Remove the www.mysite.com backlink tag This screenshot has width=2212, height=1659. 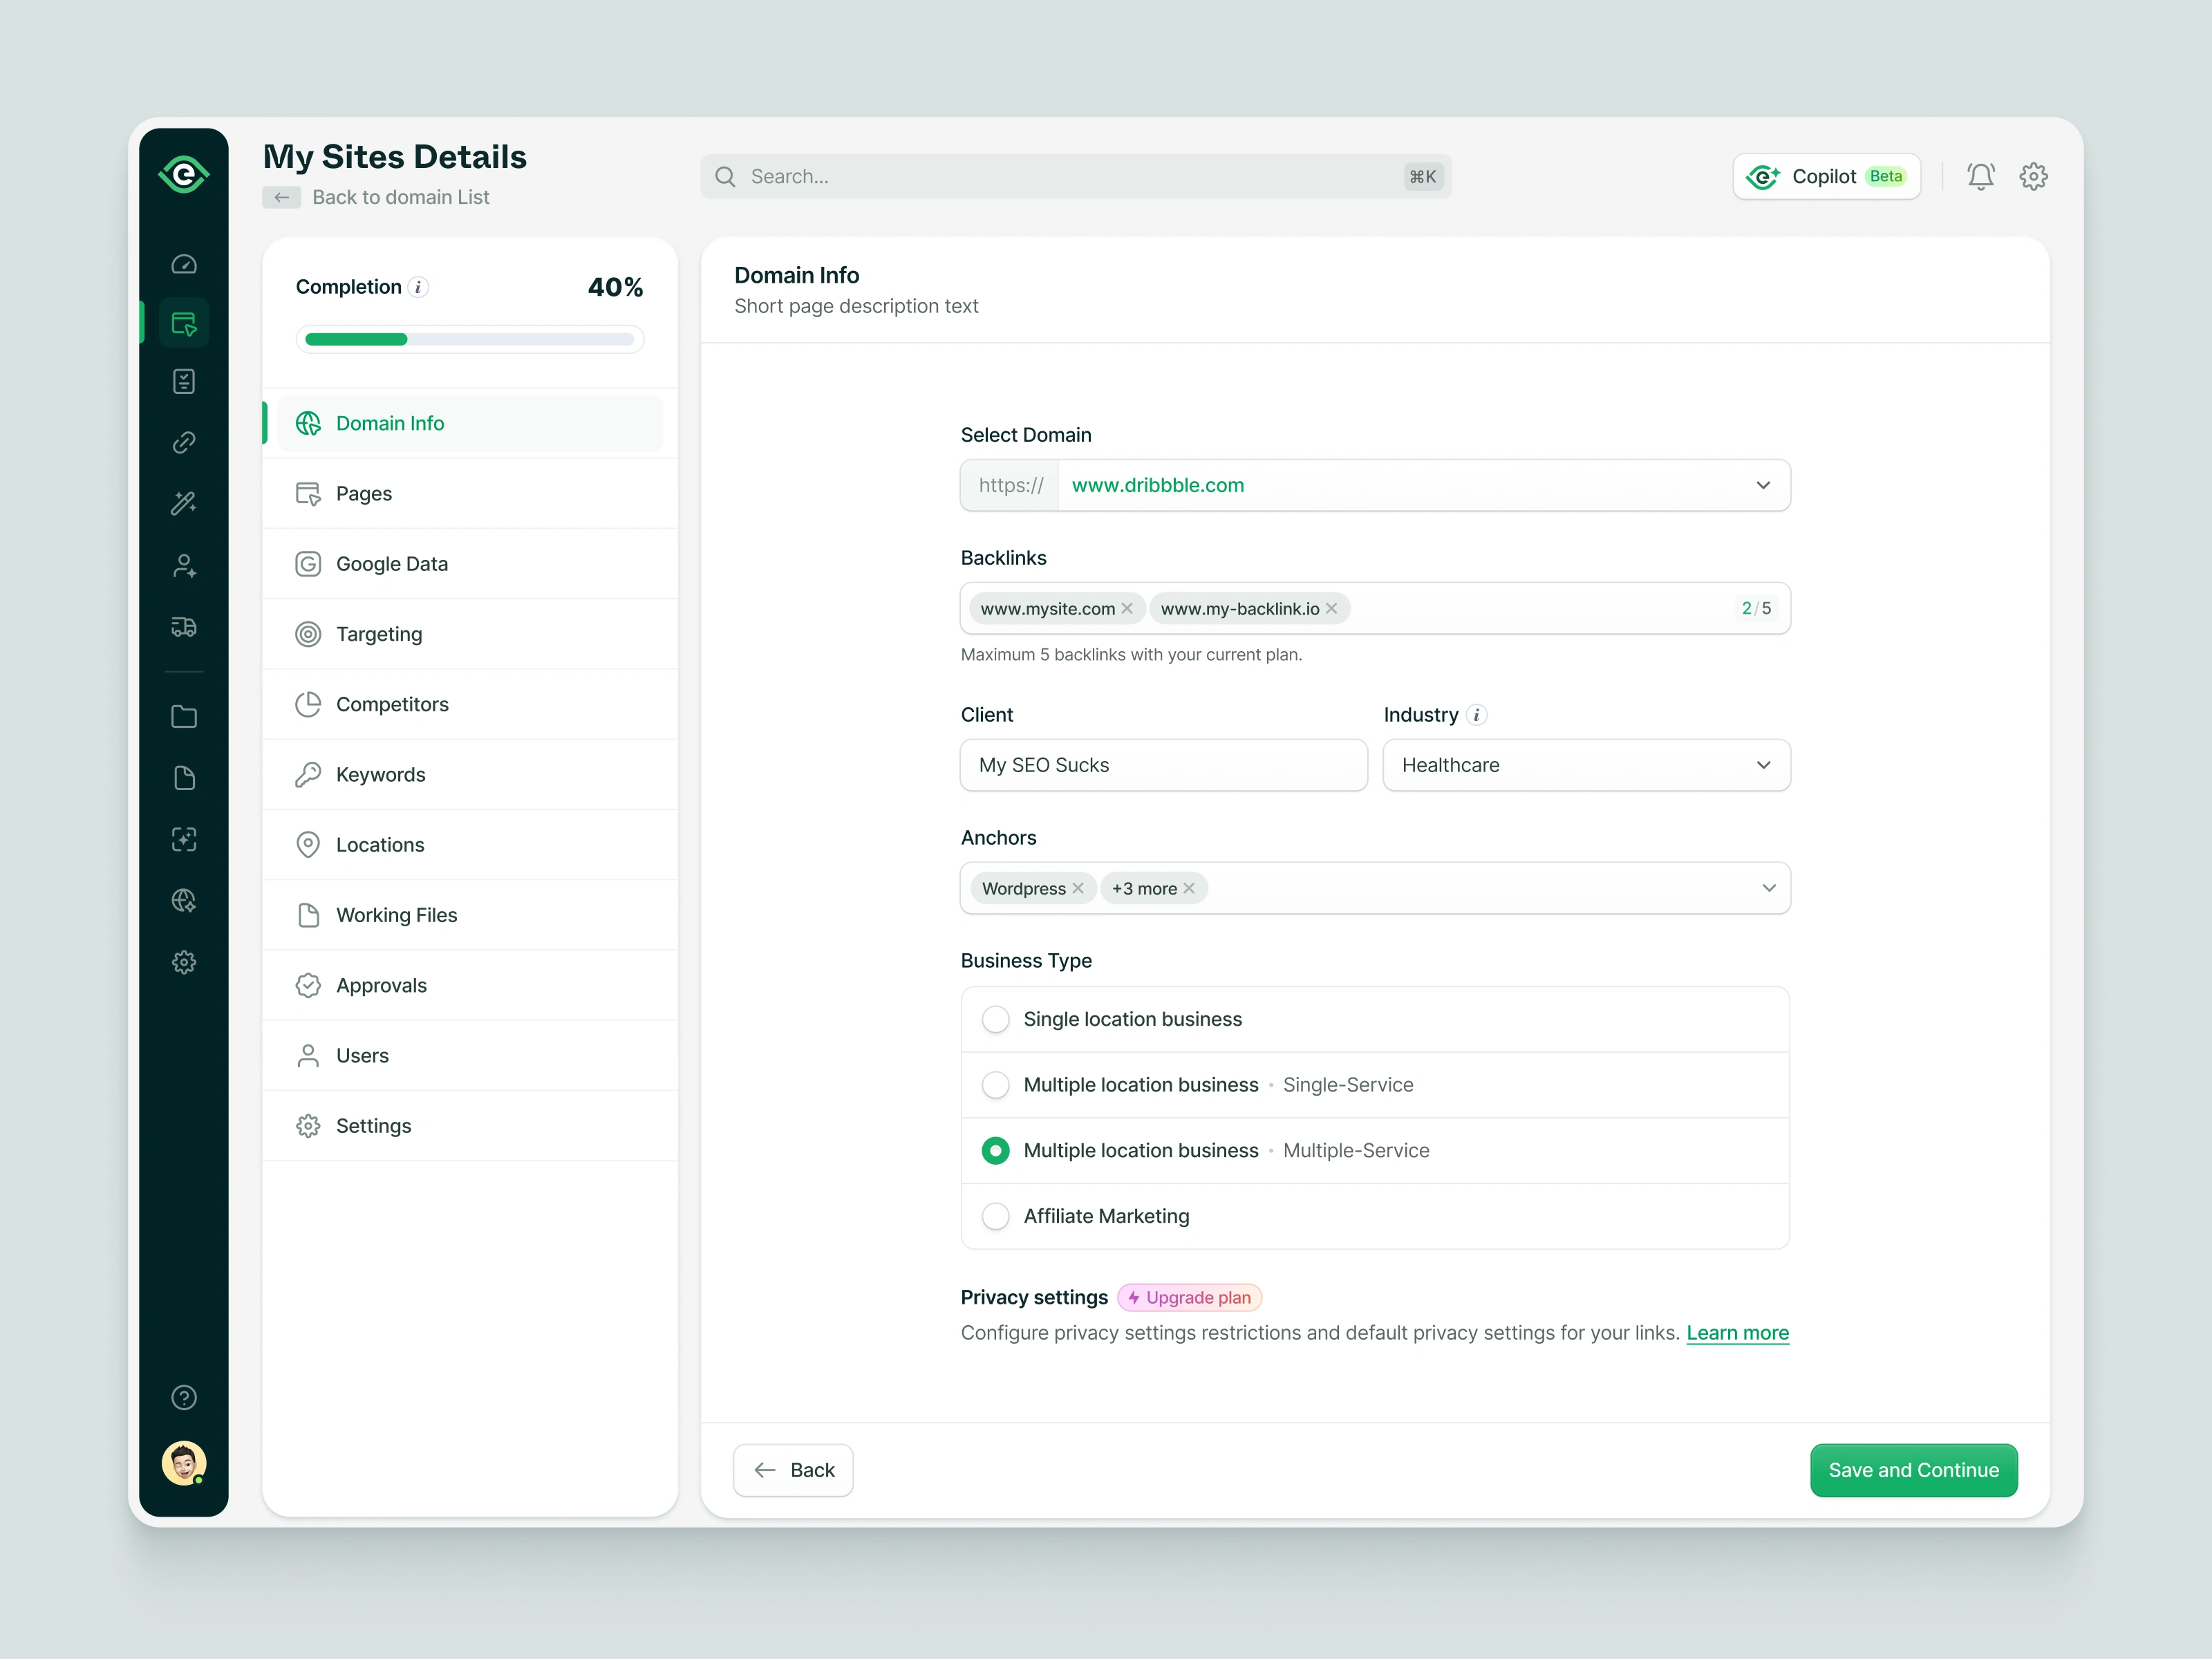(1127, 608)
